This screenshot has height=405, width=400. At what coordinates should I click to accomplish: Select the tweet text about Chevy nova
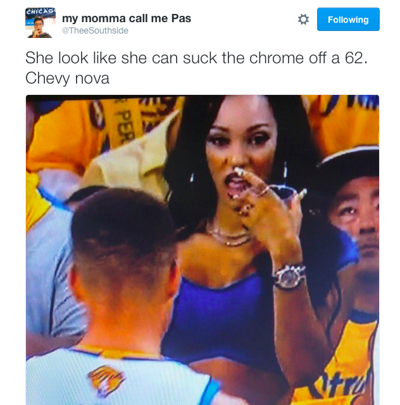tap(196, 68)
